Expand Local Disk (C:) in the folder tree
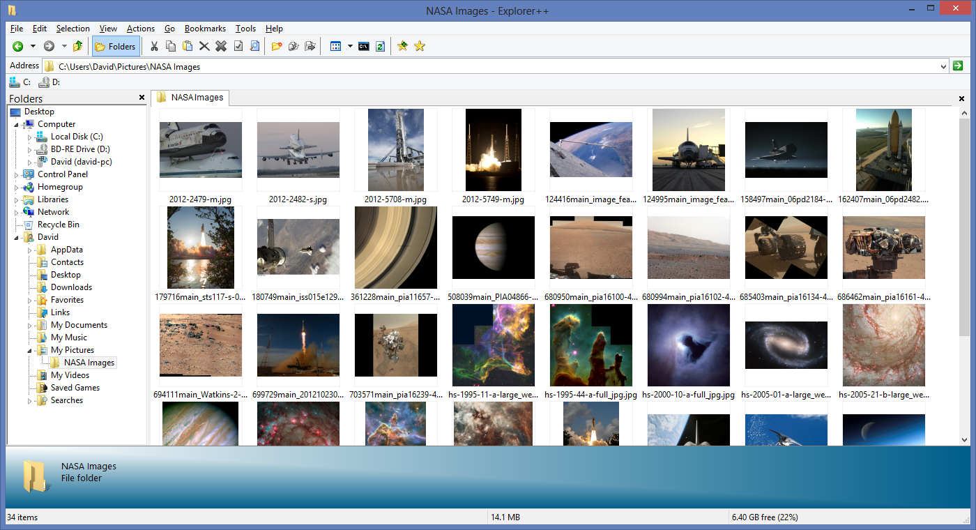This screenshot has height=530, width=976. [x=29, y=136]
